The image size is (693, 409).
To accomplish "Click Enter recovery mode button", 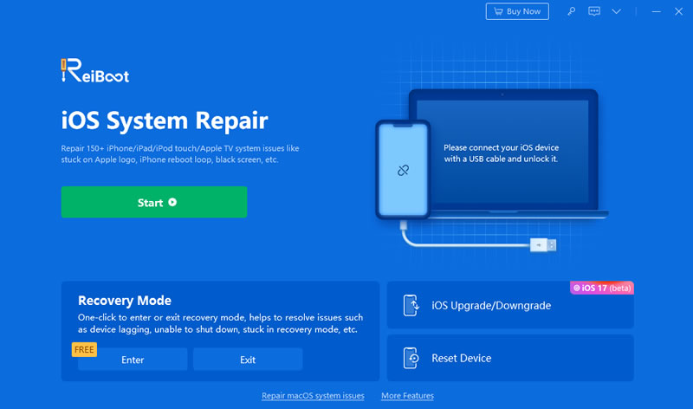I will click(133, 360).
